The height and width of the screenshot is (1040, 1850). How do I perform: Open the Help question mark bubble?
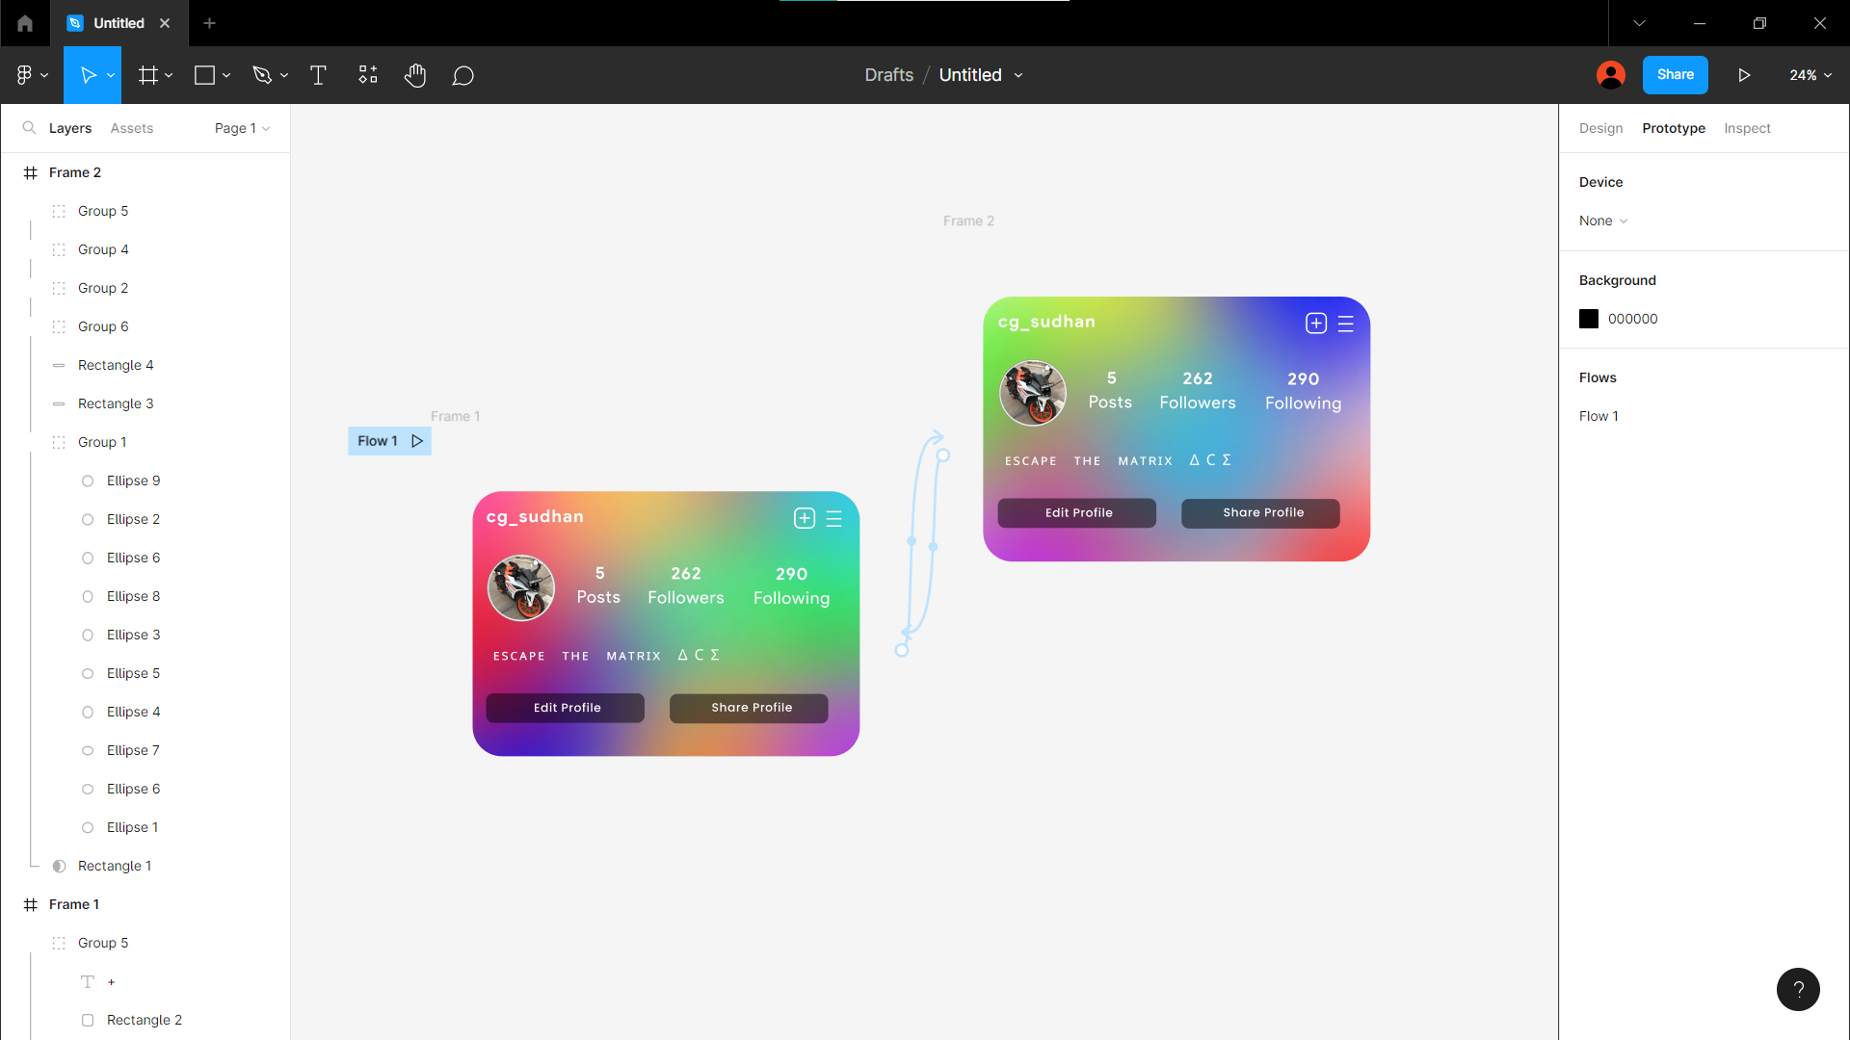click(x=1798, y=989)
